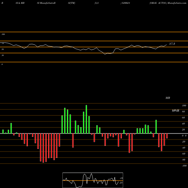The height and width of the screenshot is (188, 188).
Task: Click the RSI axis label 0
Action: (x=2, y=64)
